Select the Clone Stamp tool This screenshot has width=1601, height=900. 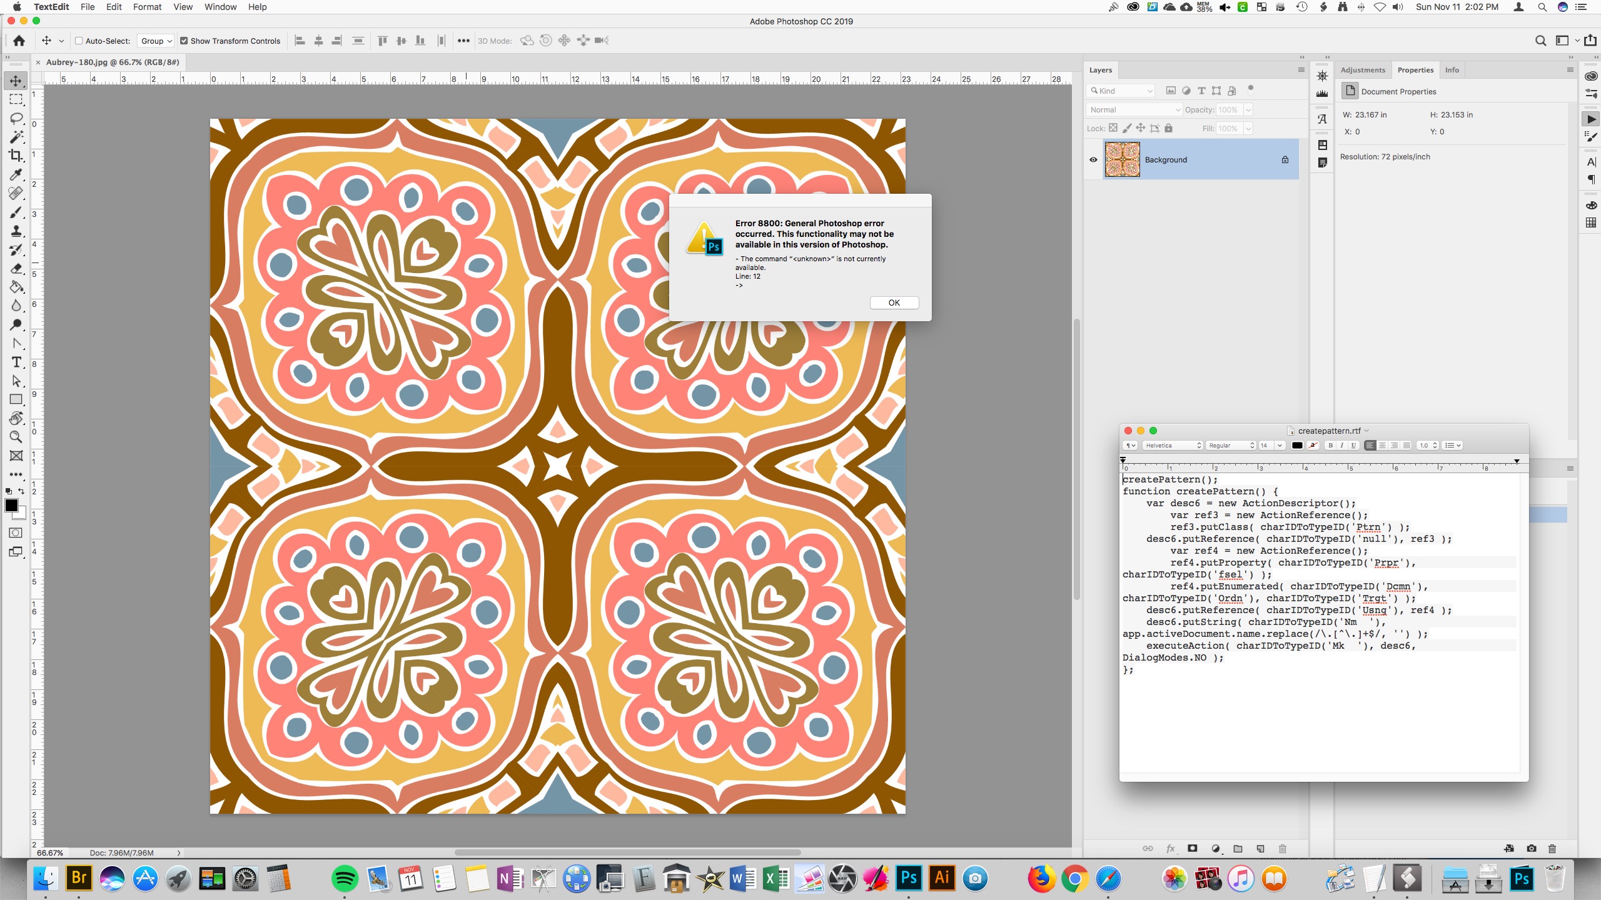point(16,232)
